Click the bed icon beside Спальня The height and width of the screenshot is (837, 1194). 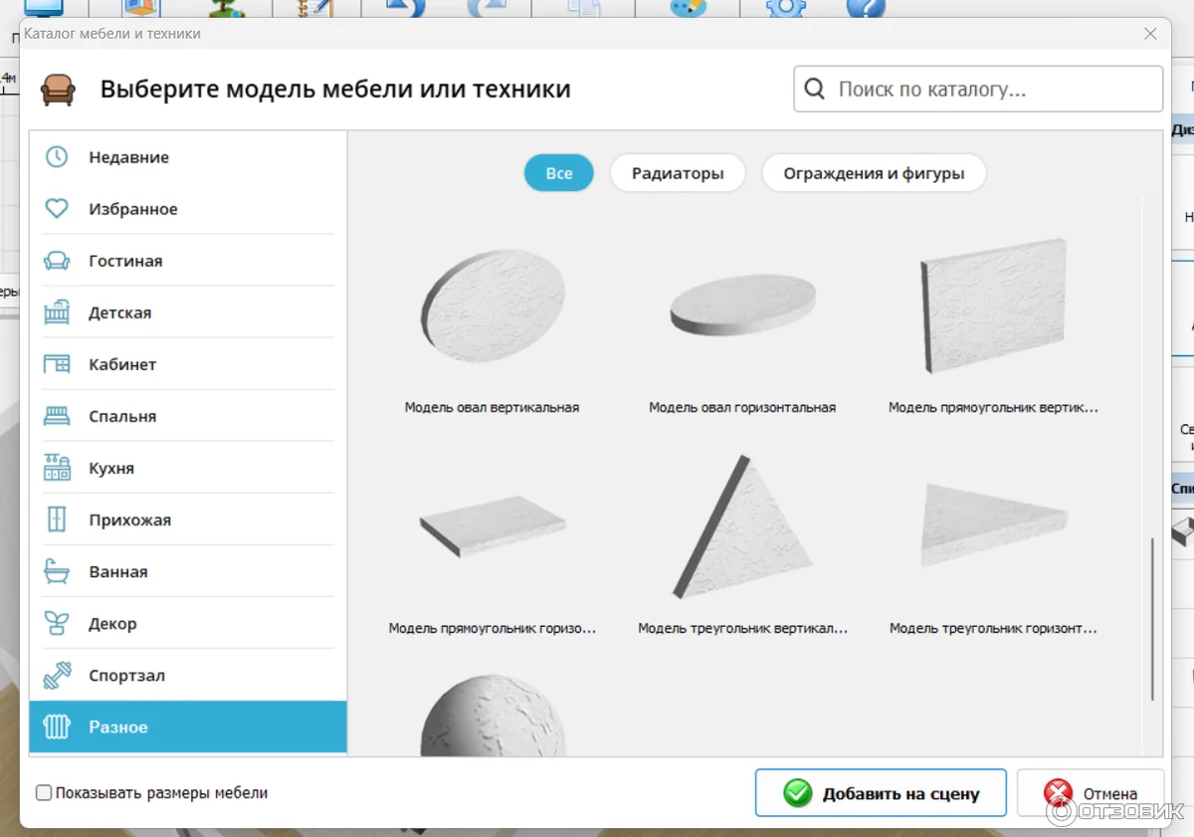point(57,416)
